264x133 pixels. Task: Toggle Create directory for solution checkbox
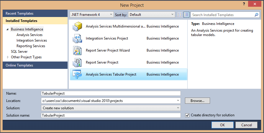[x=187, y=115]
